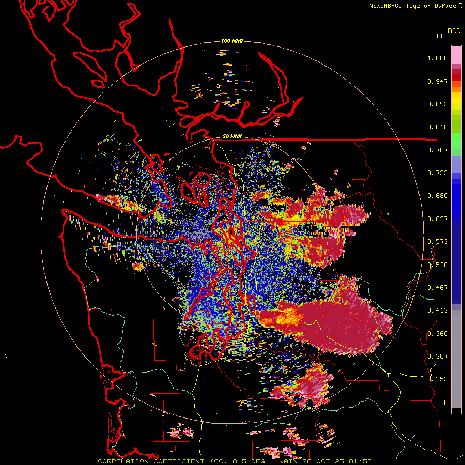This screenshot has width=465, height=465.
Task: Click the 01:55 timestamp
Action: 360,461
